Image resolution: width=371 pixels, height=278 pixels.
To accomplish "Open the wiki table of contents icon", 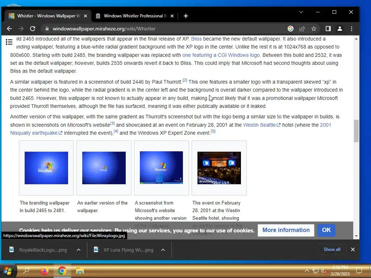I will point(9,42).
